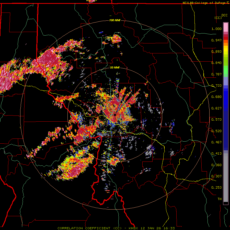Click the 0.733 scale value
Image resolution: width=230 pixels, height=230 pixels.
216,86
